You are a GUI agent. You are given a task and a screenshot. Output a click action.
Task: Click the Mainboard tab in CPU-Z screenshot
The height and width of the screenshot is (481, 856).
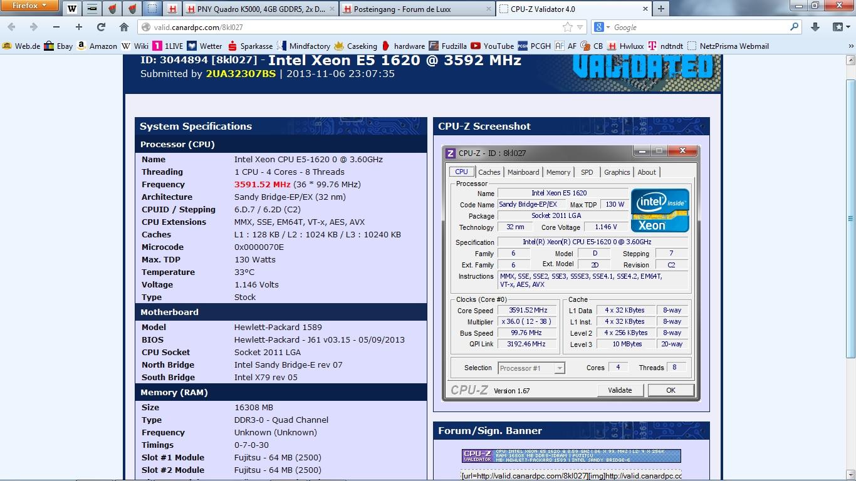(523, 172)
